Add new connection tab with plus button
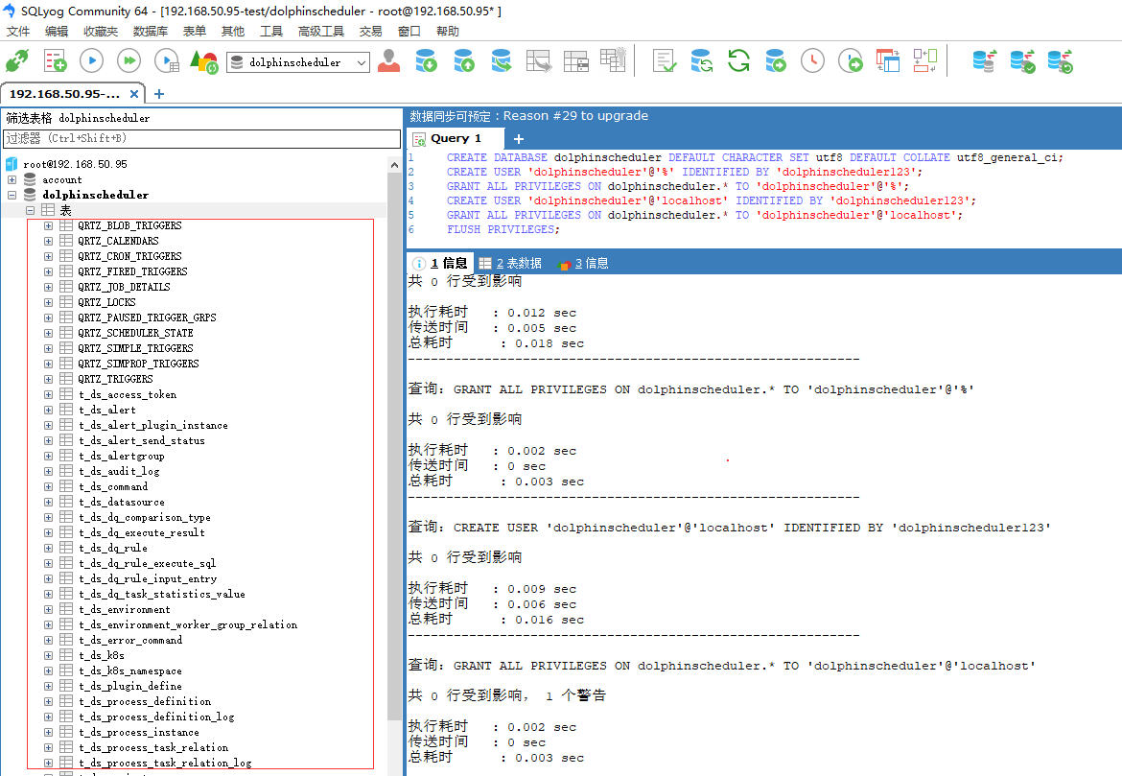1122x776 pixels. [159, 94]
